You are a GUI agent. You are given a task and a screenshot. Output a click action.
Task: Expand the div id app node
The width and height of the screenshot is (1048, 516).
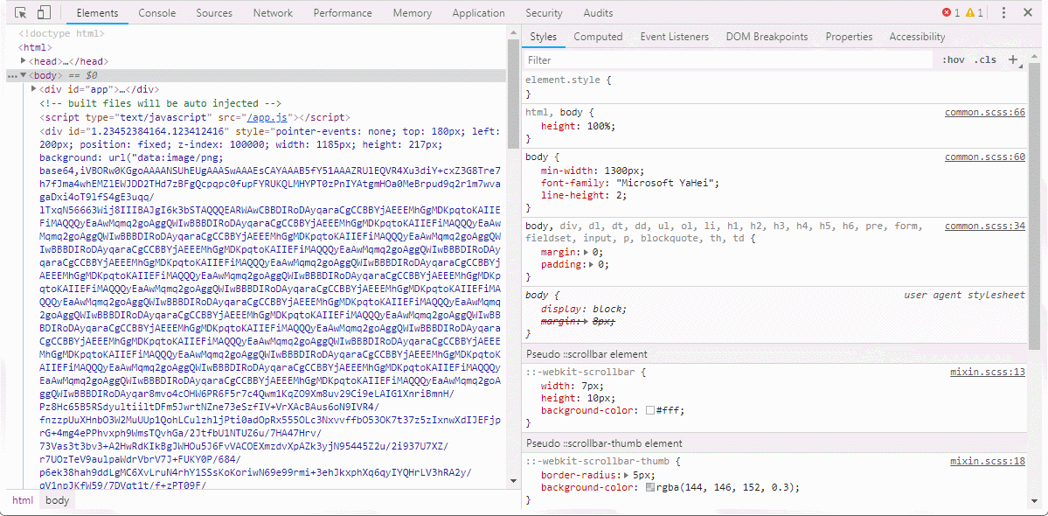34,89
